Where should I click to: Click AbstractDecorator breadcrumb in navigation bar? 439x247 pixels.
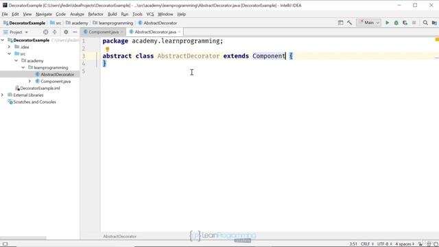[158, 23]
